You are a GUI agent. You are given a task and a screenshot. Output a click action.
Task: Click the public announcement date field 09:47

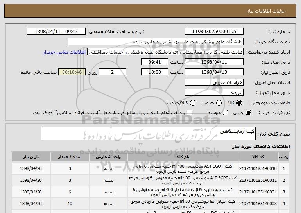click(x=56, y=32)
